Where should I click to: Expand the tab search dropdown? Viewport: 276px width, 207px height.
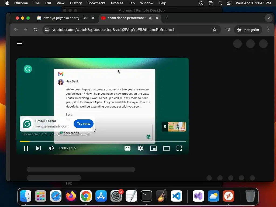pos(269,18)
